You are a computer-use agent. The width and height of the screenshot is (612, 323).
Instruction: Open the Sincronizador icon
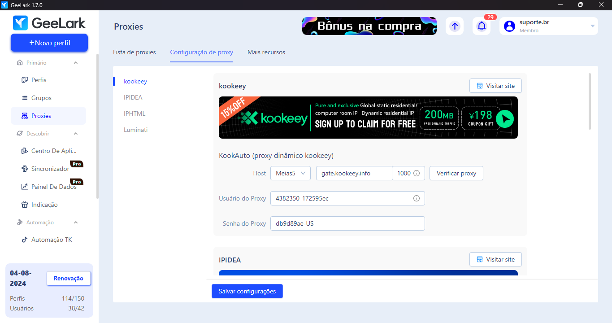[25, 169]
